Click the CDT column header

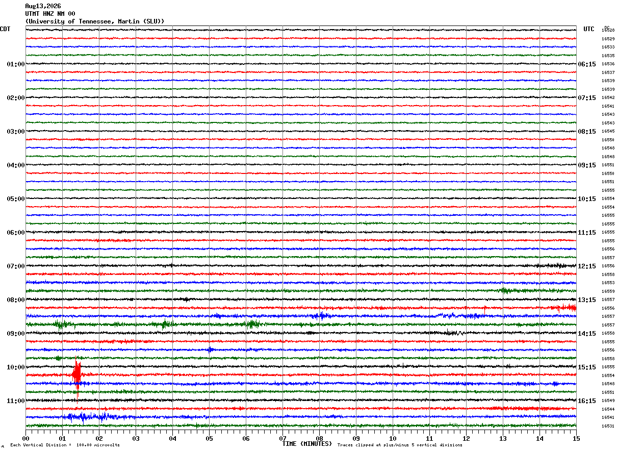[5, 29]
